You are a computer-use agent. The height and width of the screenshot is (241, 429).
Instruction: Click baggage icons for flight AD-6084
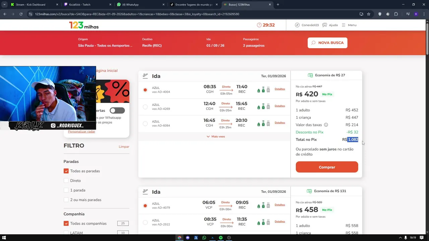(x=263, y=124)
